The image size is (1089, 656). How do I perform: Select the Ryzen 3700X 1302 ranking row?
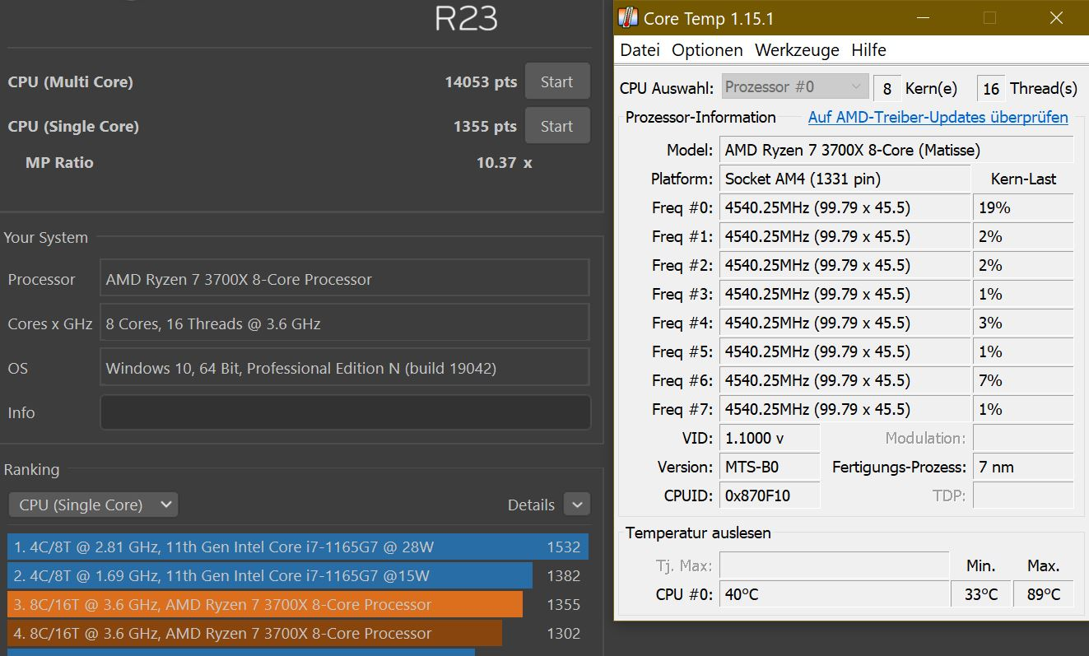point(298,633)
